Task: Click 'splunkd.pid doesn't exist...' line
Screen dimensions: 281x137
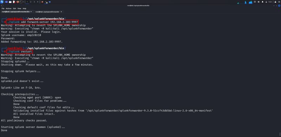Action: coord(22,81)
